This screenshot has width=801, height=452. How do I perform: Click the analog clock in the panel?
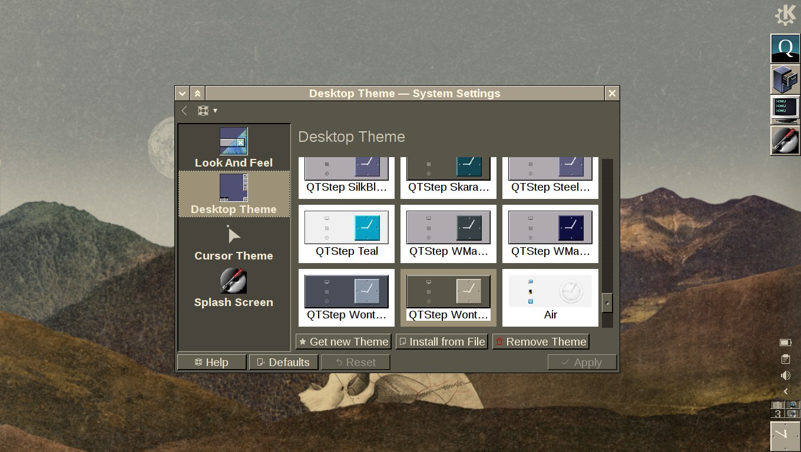pyautogui.click(x=785, y=436)
